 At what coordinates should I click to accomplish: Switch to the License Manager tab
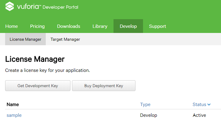[x=25, y=39]
